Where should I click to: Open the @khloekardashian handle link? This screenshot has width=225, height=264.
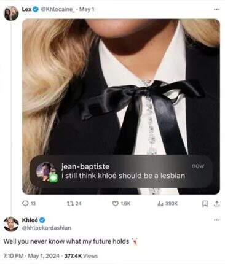[x=47, y=228]
